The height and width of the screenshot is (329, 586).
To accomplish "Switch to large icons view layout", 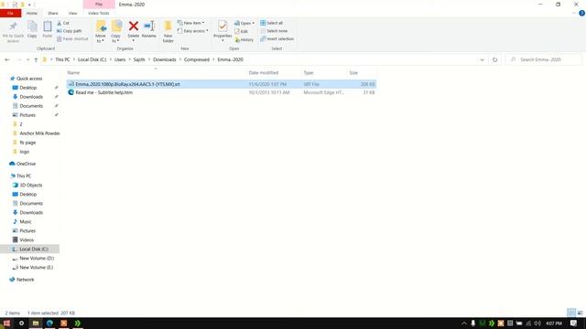I will pos(580,313).
